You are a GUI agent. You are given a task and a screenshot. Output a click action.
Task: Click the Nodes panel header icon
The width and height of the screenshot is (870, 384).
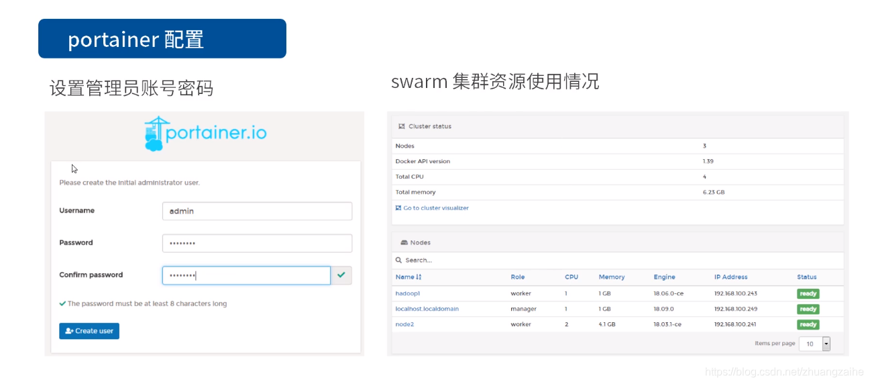[x=404, y=242]
